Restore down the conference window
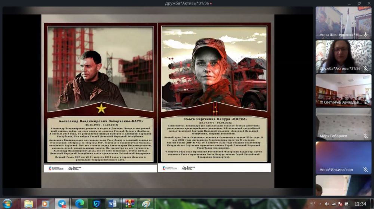The height and width of the screenshot is (209, 374). (x=359, y=3)
